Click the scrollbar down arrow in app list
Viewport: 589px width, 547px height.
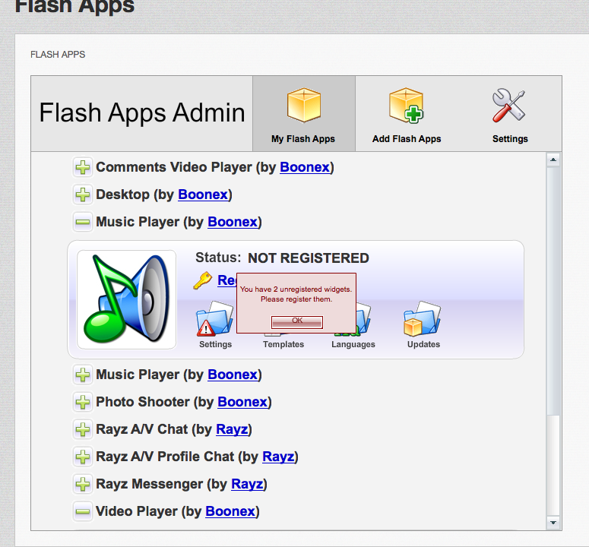click(553, 523)
